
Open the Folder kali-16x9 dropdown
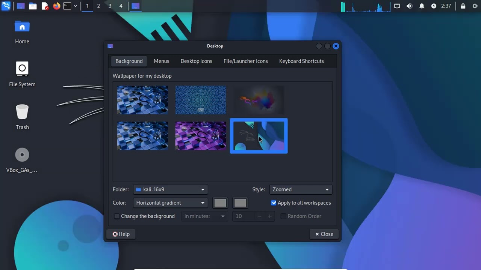pyautogui.click(x=170, y=189)
